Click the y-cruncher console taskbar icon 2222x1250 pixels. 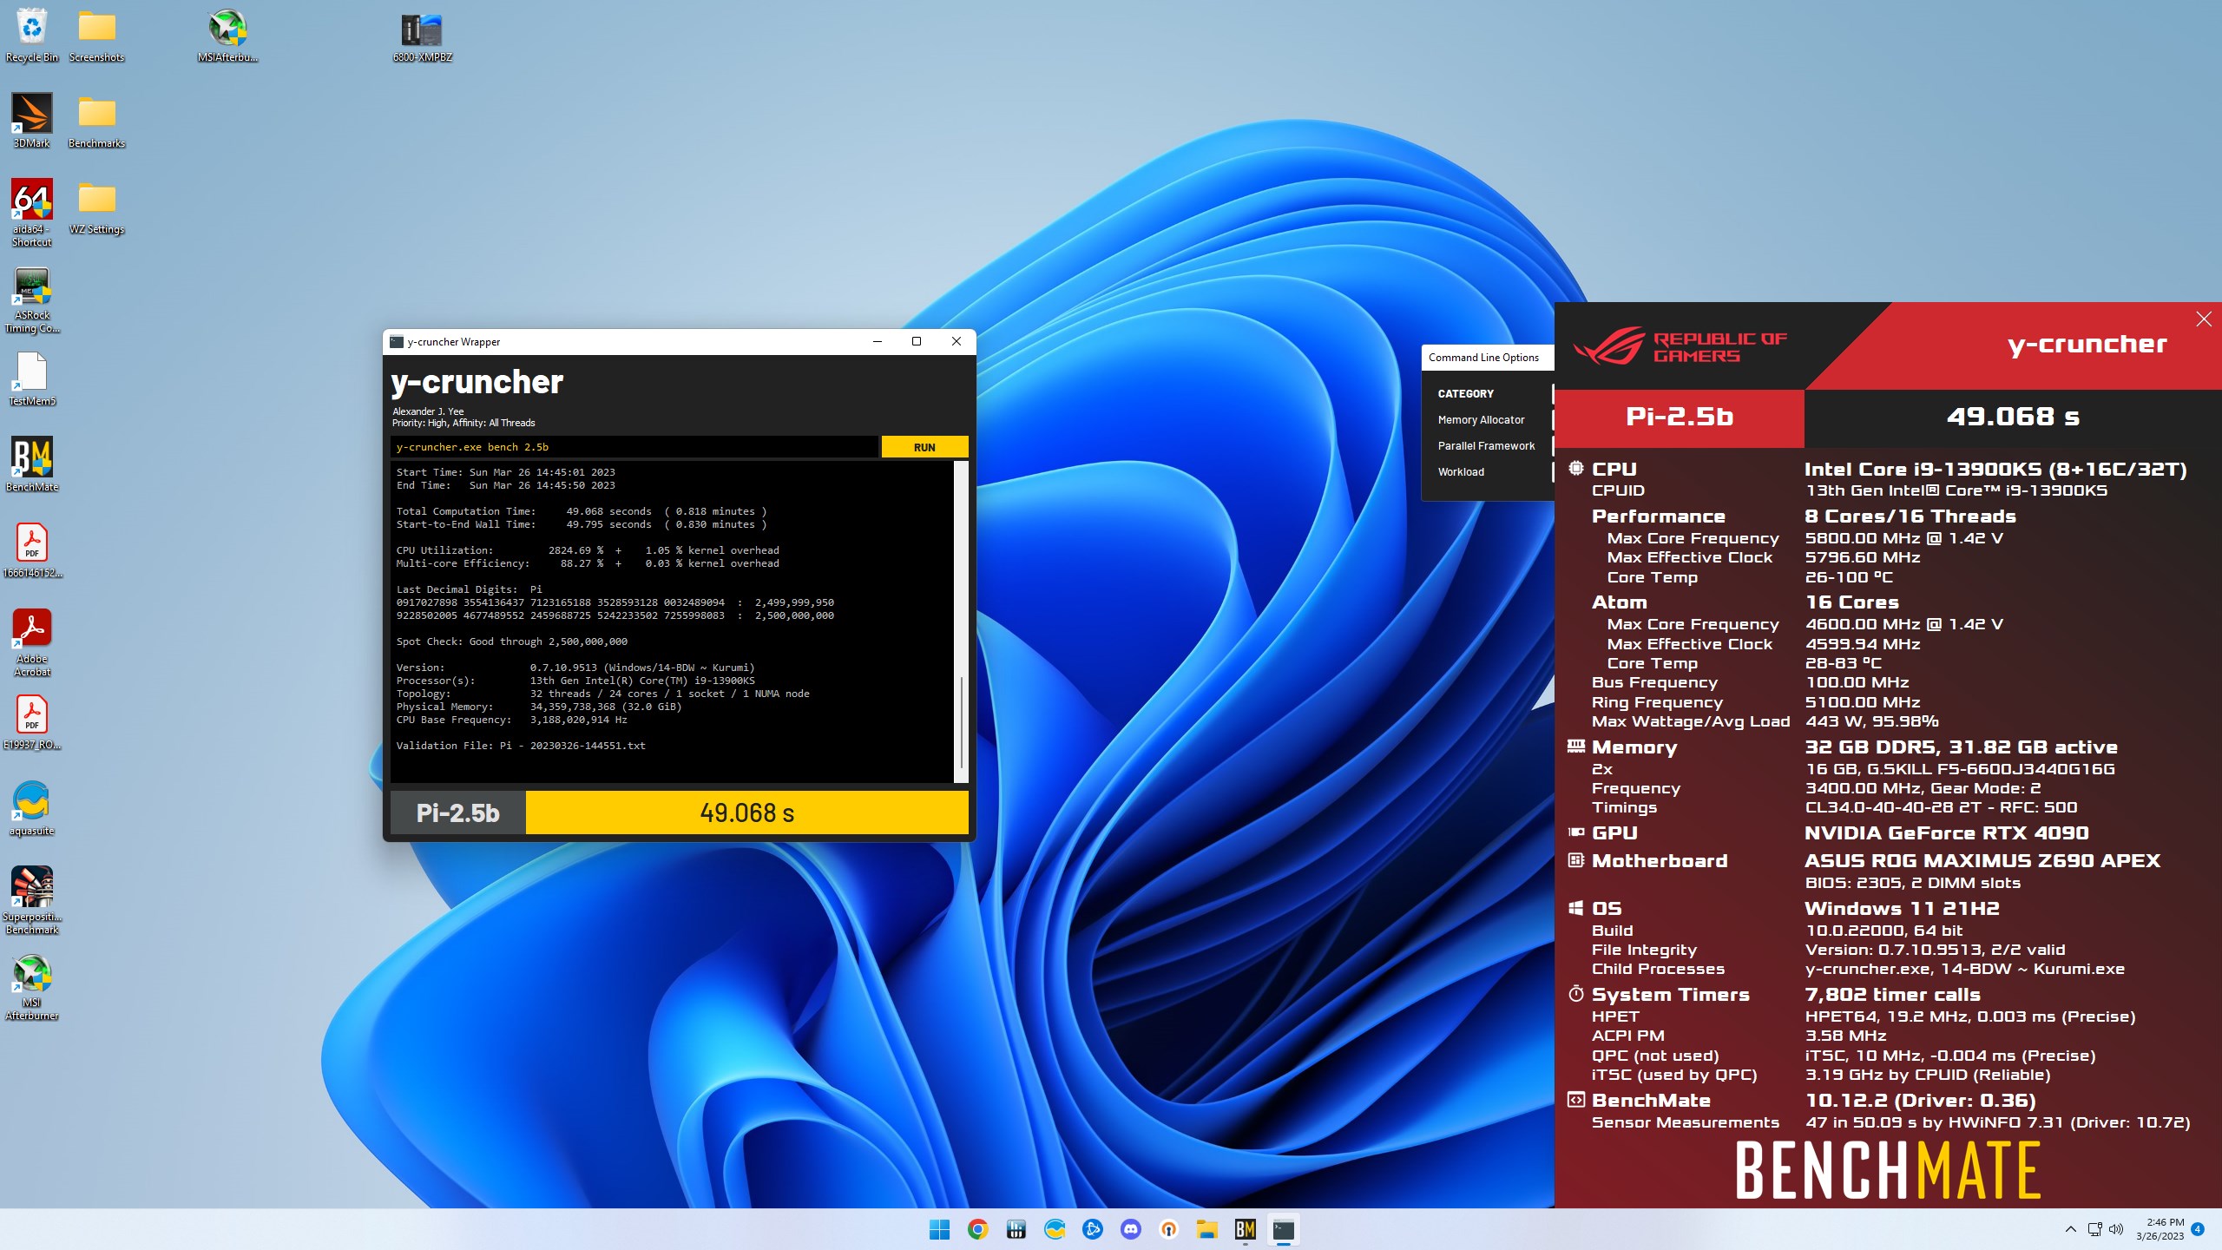pyautogui.click(x=1283, y=1229)
